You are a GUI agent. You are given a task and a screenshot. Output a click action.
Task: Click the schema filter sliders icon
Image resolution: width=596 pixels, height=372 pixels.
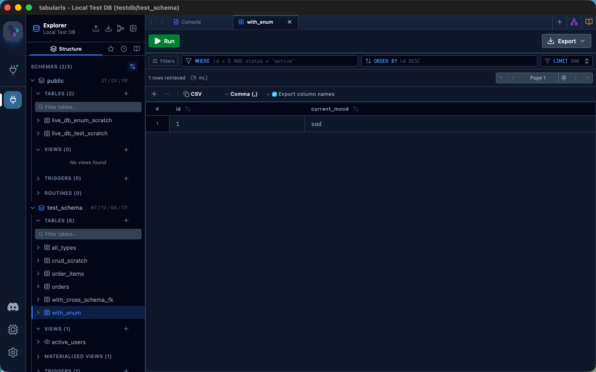[133, 66]
